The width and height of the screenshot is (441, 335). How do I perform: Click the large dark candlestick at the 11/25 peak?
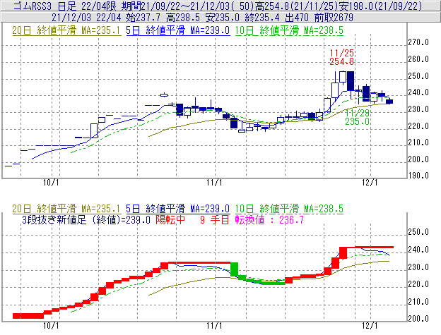click(x=351, y=81)
